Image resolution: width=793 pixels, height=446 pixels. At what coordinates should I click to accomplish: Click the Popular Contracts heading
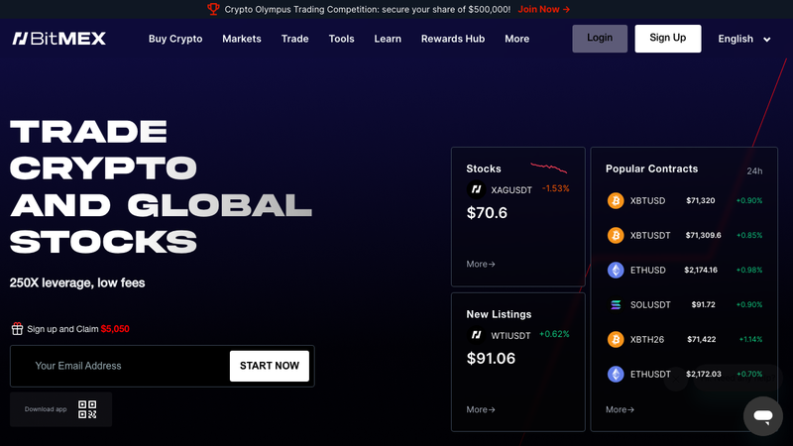651,168
